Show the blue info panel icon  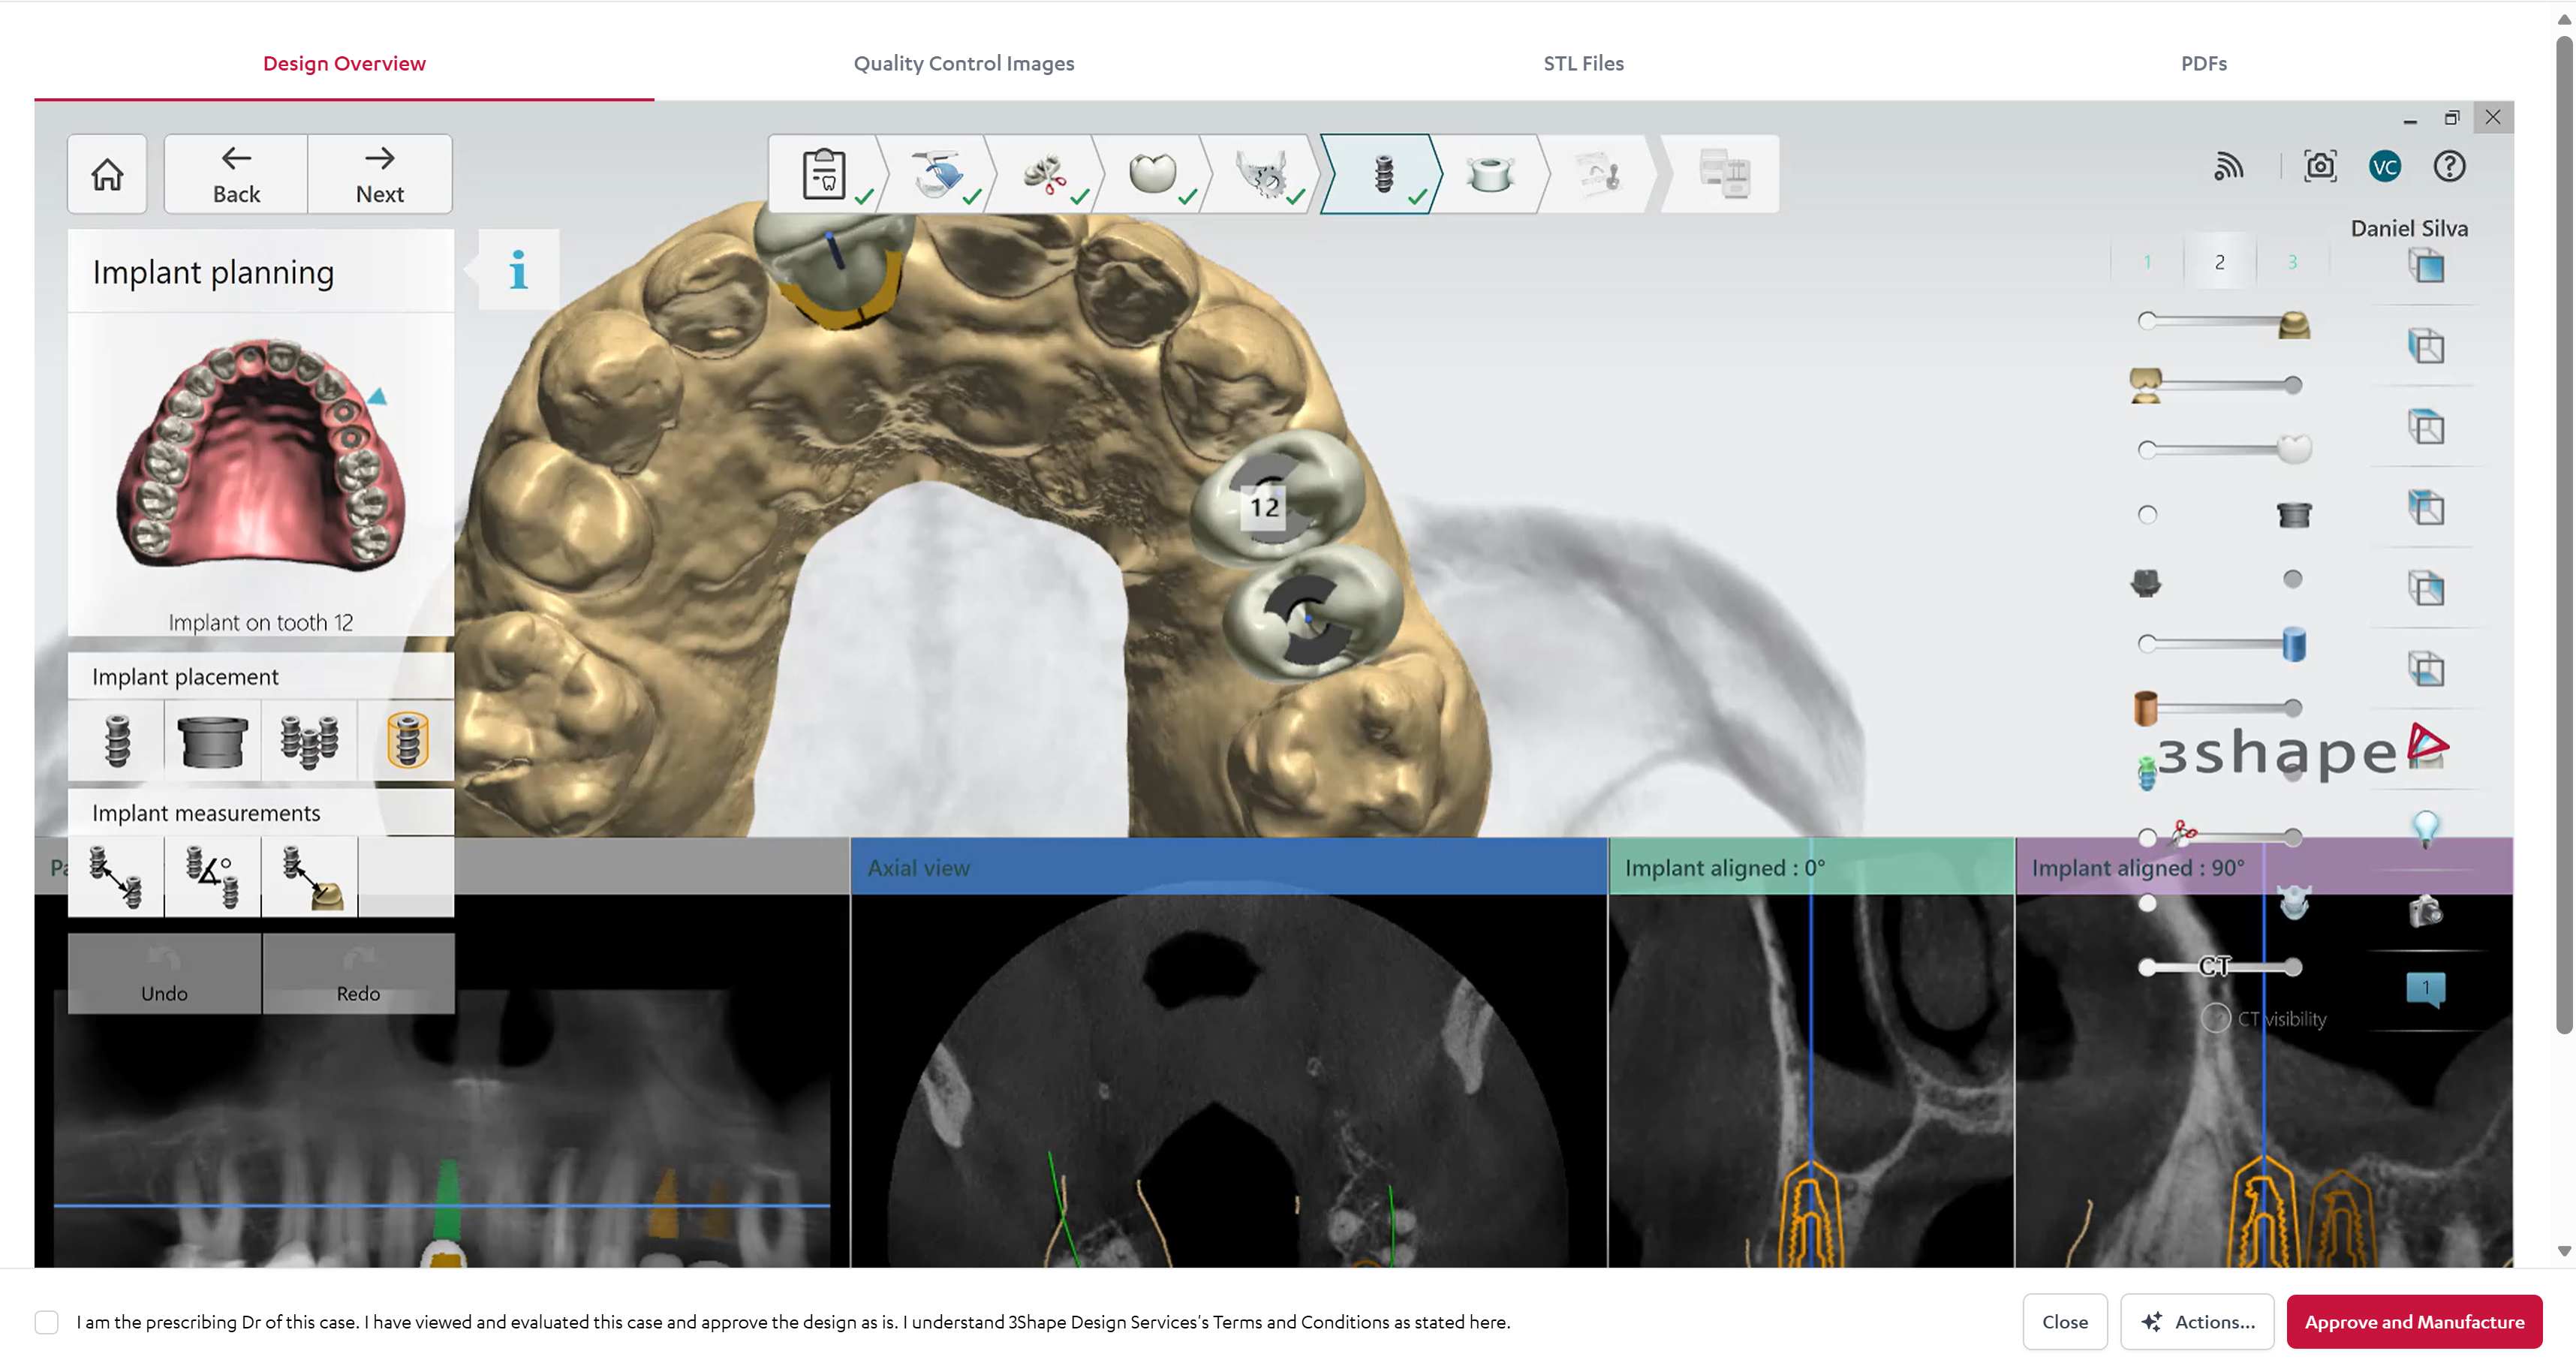click(518, 270)
